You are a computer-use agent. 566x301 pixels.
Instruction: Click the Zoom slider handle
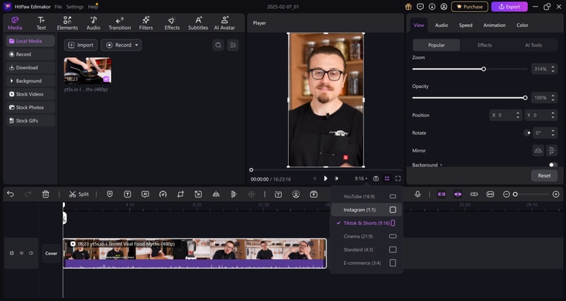[483, 69]
